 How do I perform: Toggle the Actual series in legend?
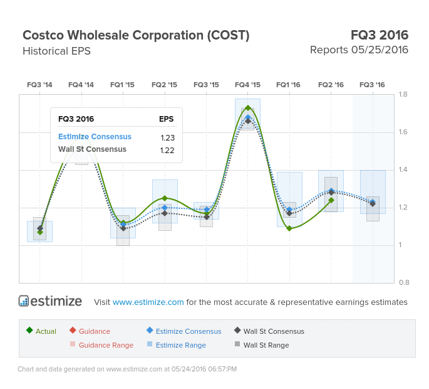(41, 331)
